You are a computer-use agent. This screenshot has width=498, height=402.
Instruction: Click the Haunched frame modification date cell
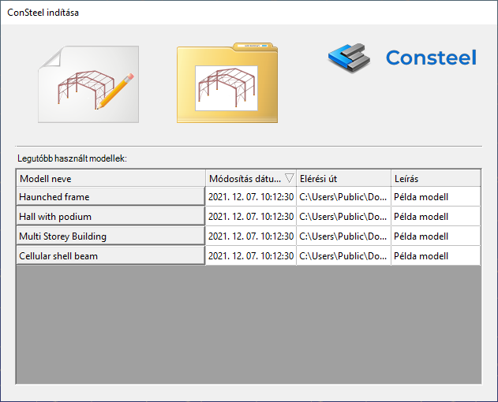(251, 197)
